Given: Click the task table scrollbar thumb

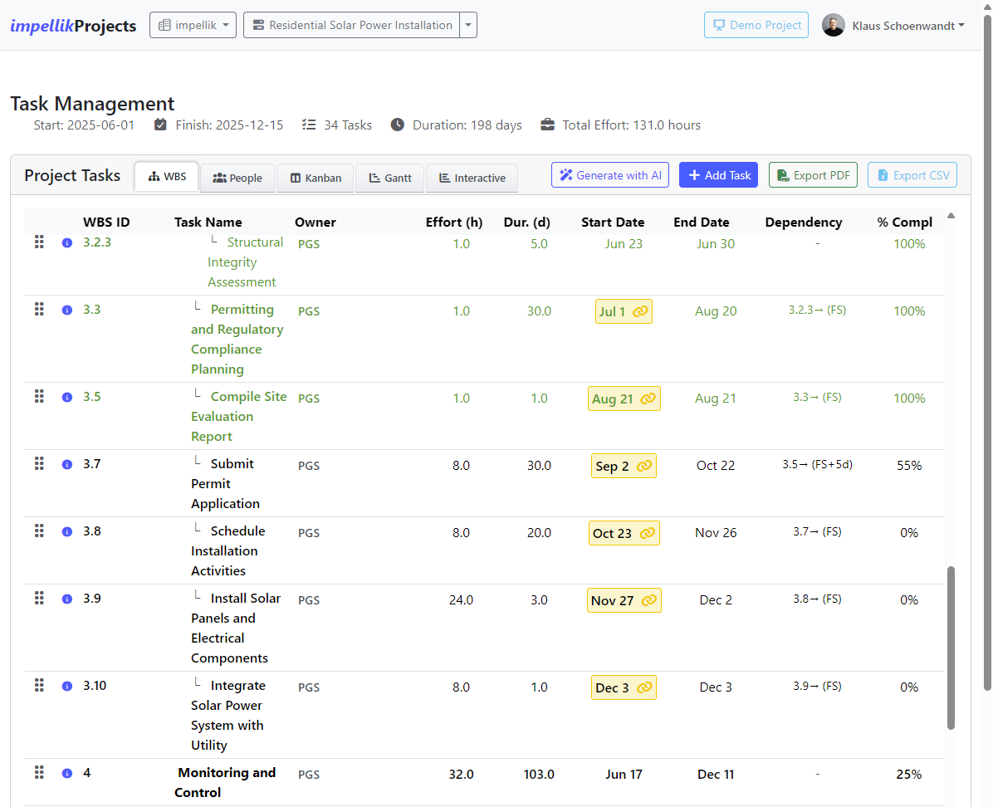Looking at the screenshot, I should 951,648.
